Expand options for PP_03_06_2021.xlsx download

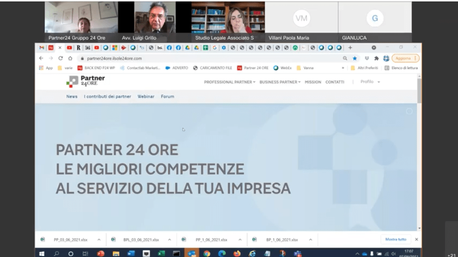pos(99,239)
